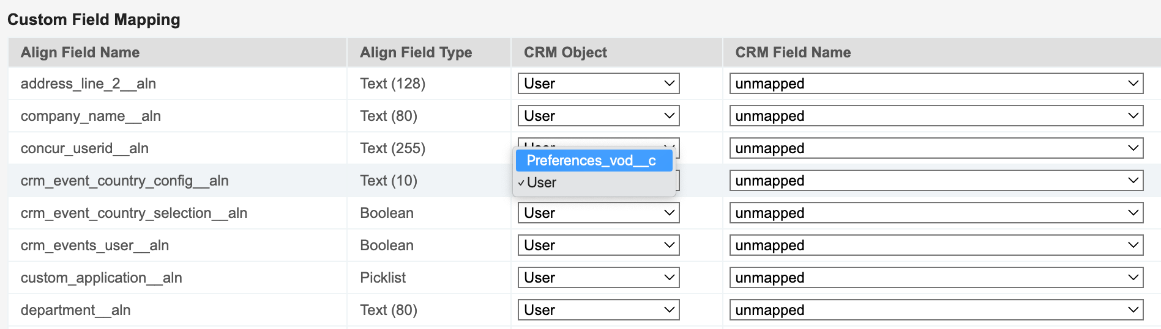1161x329 pixels.
Task: Expand CRM Field Name dropdown for crm_event_country_selection__aln
Action: 936,213
